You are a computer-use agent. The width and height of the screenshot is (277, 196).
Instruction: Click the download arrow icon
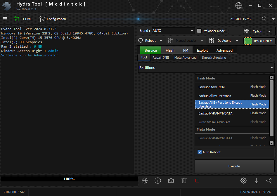coord(257,181)
